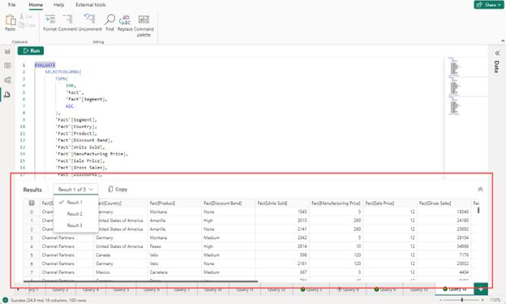
Task: Open the Command palette icon
Action: (144, 25)
